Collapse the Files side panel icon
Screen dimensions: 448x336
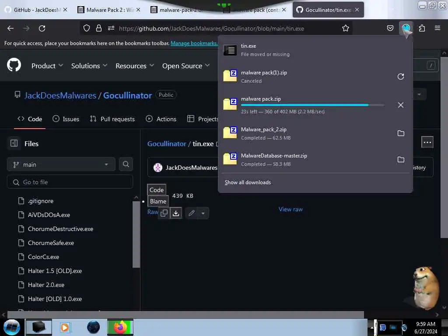[14, 143]
